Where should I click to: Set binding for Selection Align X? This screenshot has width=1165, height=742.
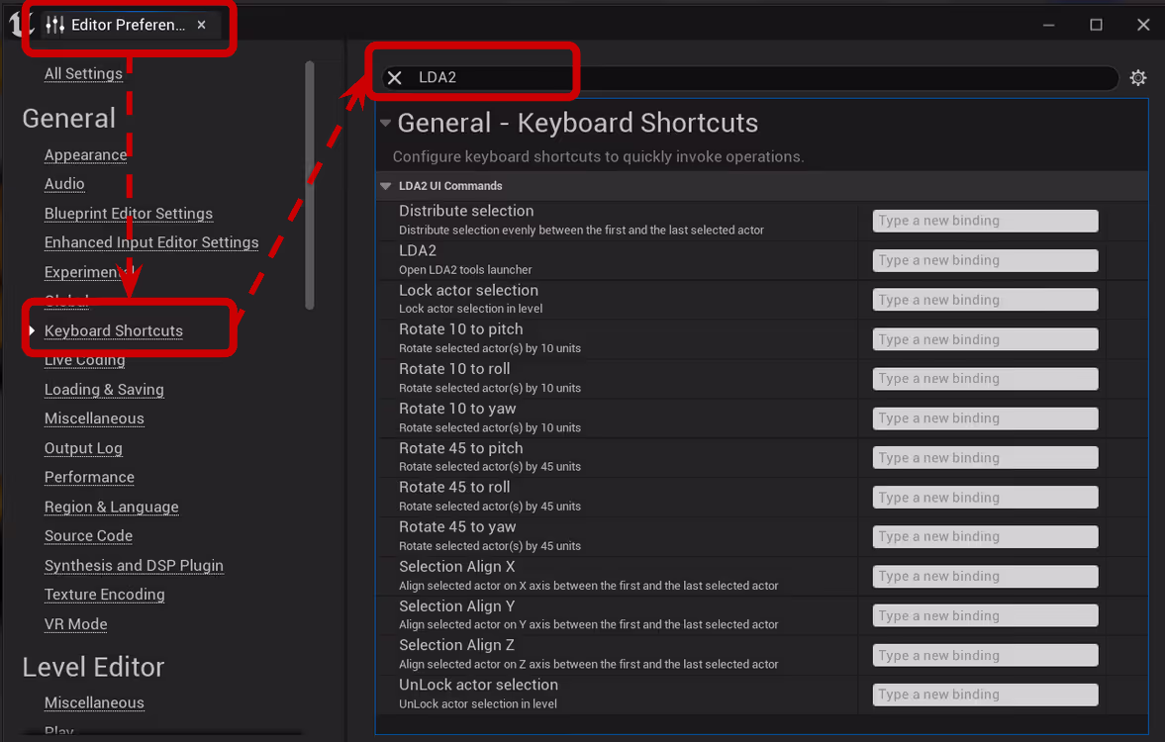[985, 577]
